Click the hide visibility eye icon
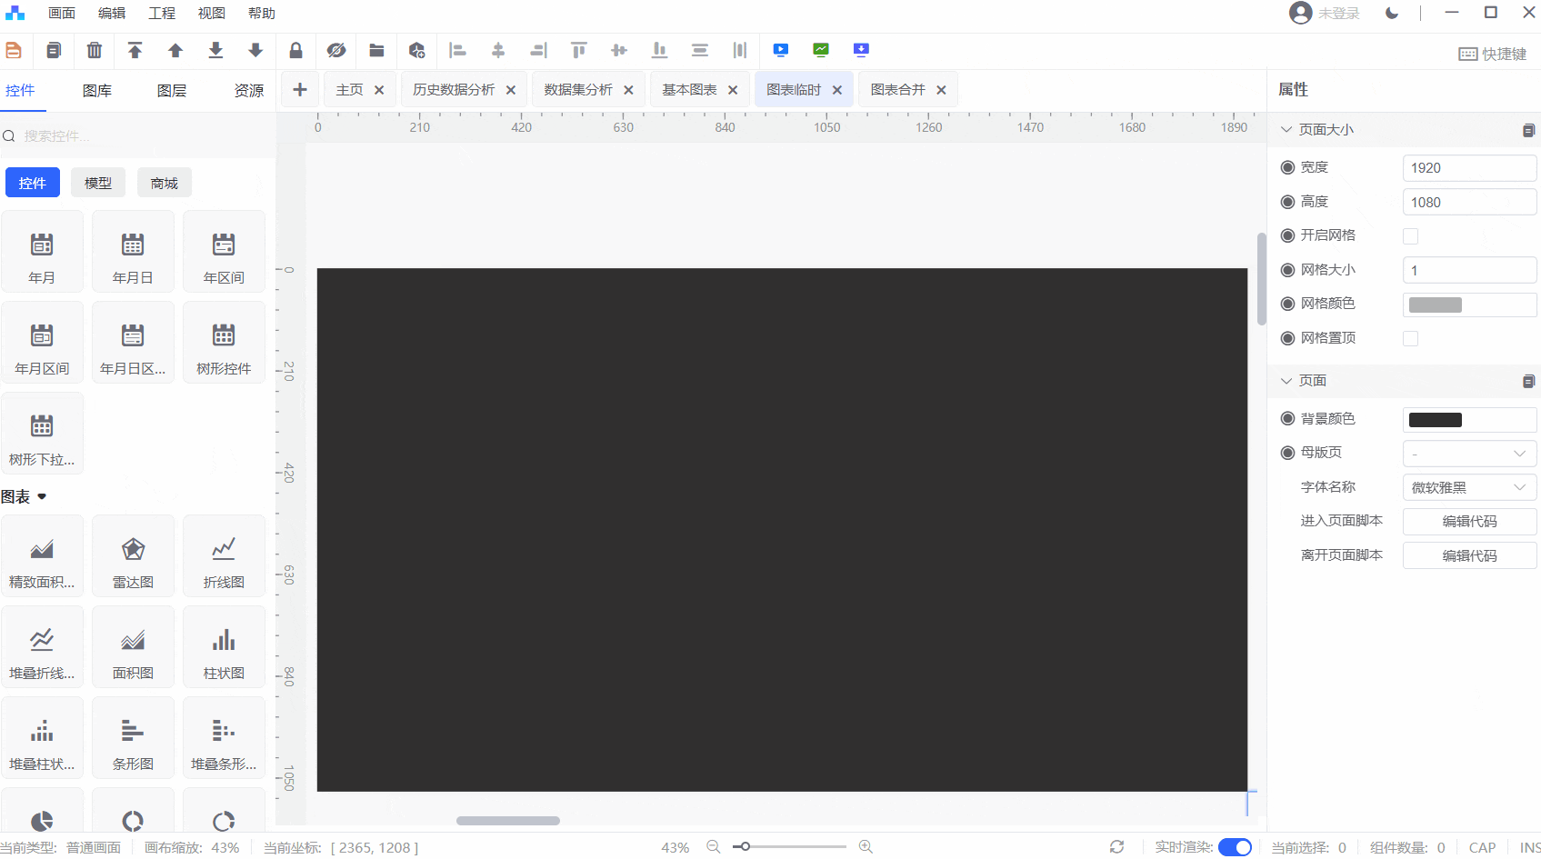 [x=336, y=51]
